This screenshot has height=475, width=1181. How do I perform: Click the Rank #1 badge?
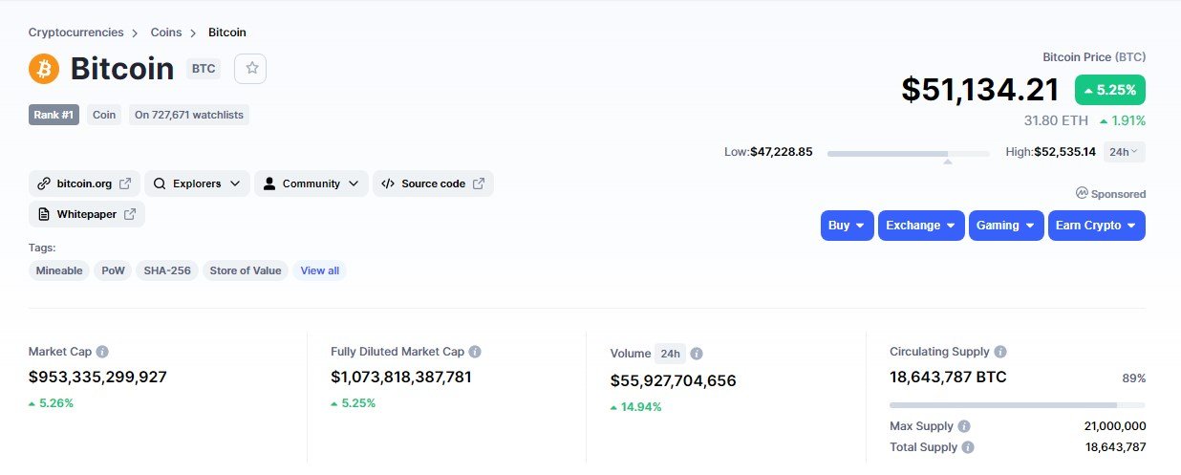pyautogui.click(x=54, y=115)
